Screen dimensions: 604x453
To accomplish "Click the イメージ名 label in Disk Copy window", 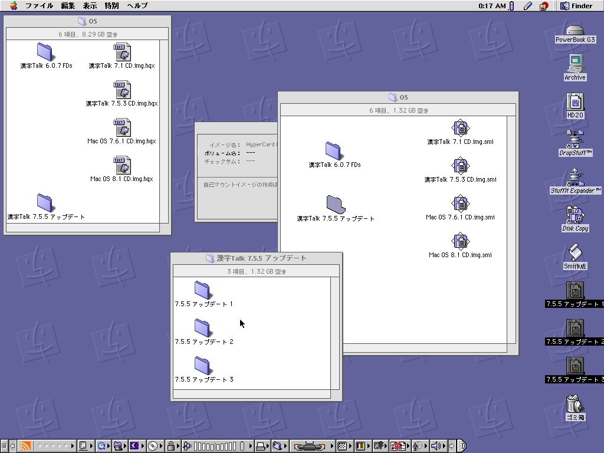I will pyautogui.click(x=225, y=145).
